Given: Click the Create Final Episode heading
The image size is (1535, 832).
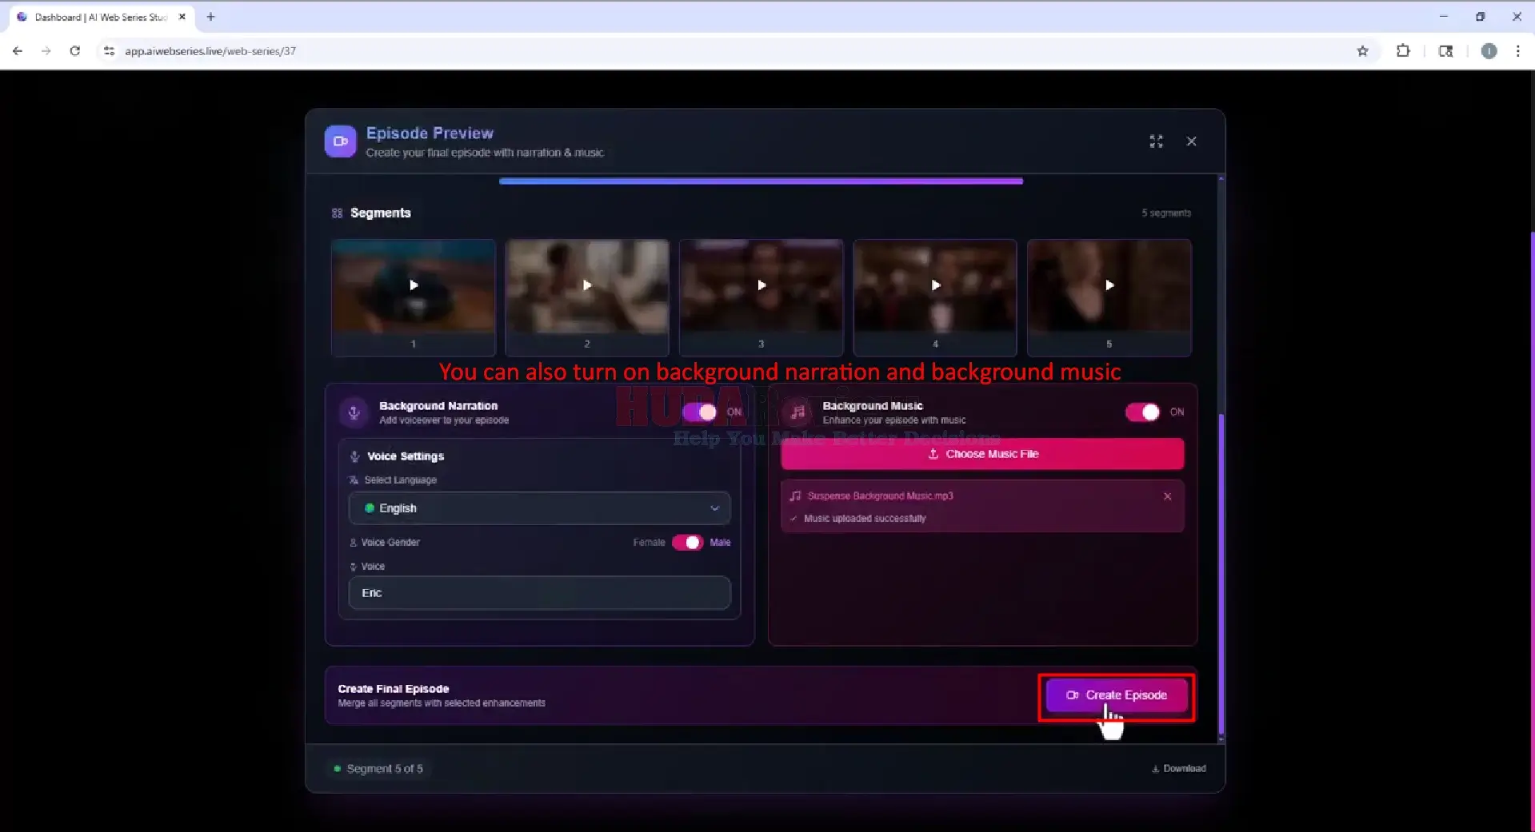Looking at the screenshot, I should [394, 689].
